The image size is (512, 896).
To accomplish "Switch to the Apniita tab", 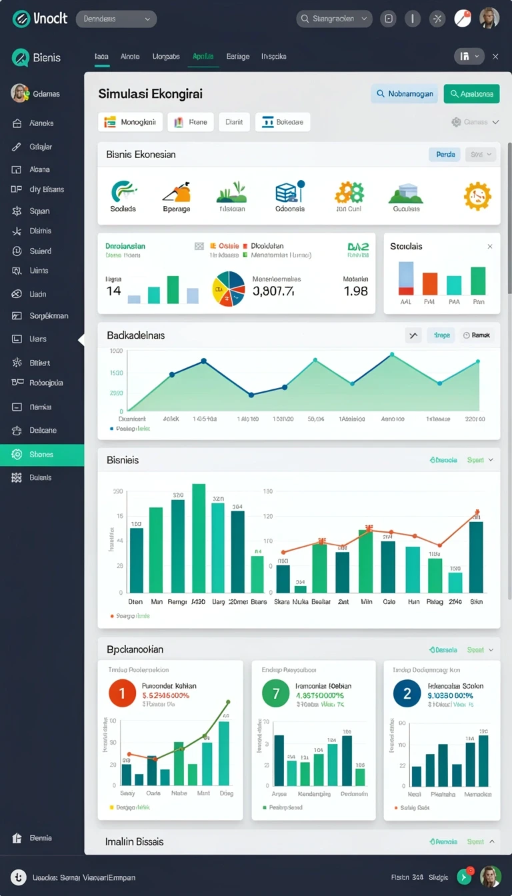I will click(x=203, y=57).
